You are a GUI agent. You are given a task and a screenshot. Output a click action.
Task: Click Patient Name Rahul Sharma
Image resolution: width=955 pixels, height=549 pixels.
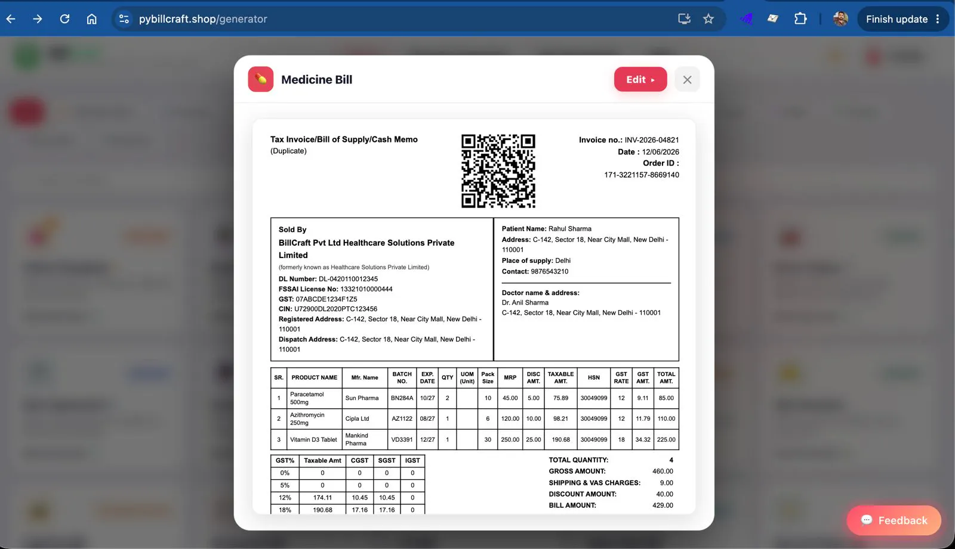point(547,229)
